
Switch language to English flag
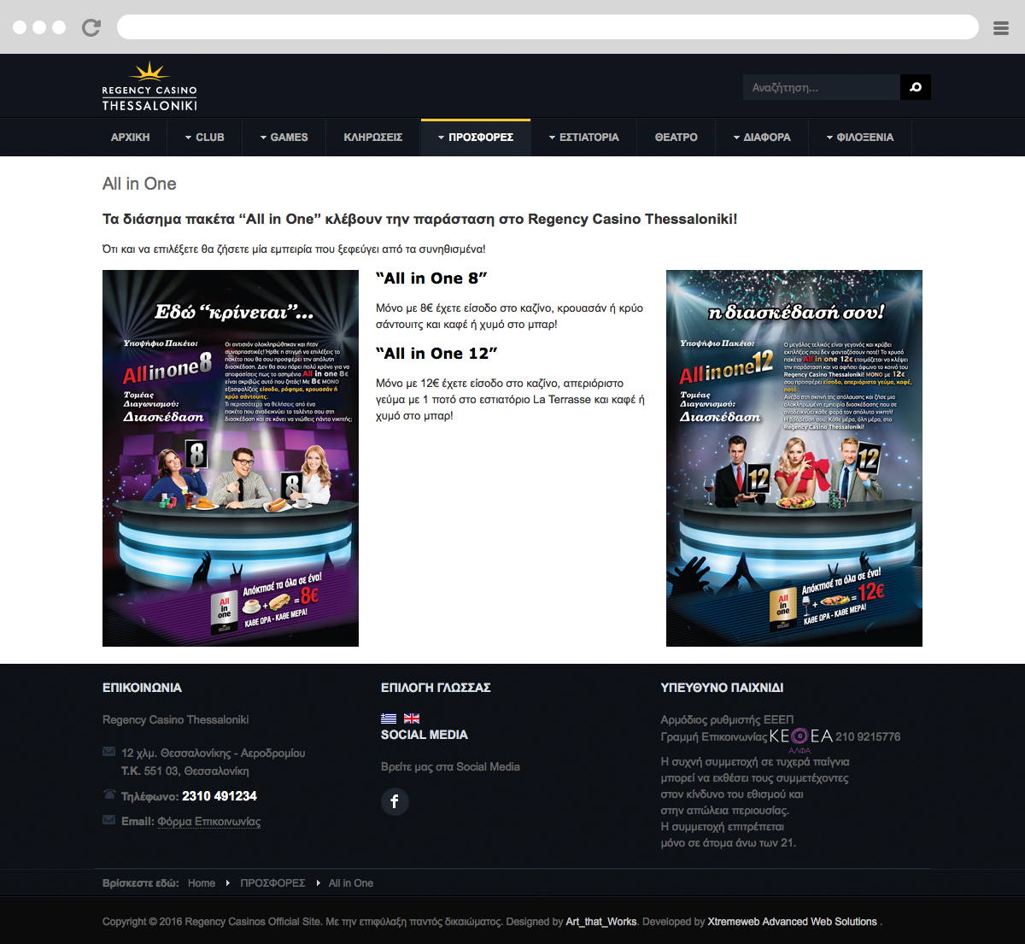pos(412,718)
